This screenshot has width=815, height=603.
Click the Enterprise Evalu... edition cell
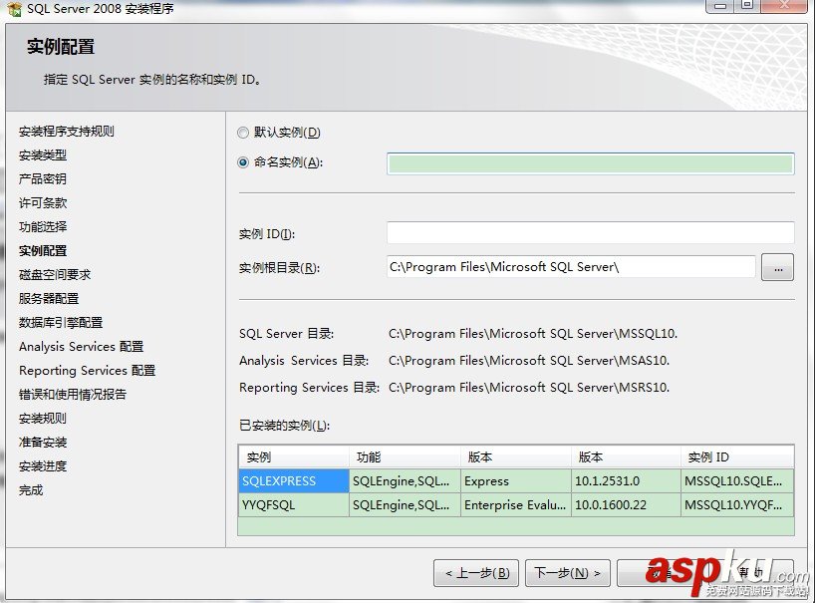pyautogui.click(x=516, y=504)
